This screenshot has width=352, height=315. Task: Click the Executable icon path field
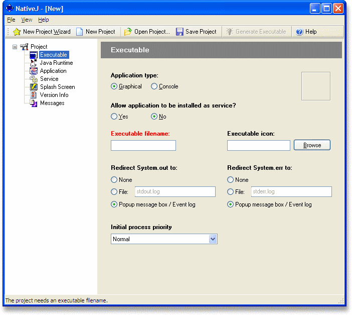pyautogui.click(x=259, y=145)
